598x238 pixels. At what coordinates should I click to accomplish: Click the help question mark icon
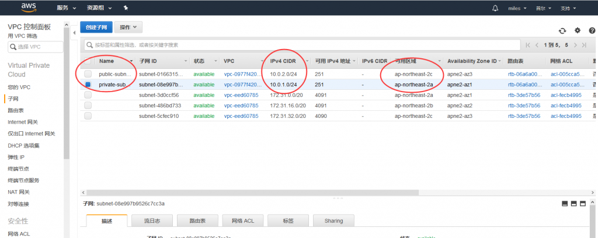(x=592, y=30)
